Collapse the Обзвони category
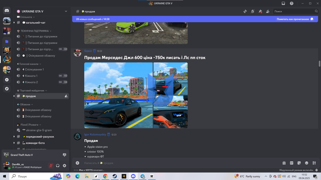Image resolution: width=321 pixels, height=180 pixels. (x=25, y=104)
